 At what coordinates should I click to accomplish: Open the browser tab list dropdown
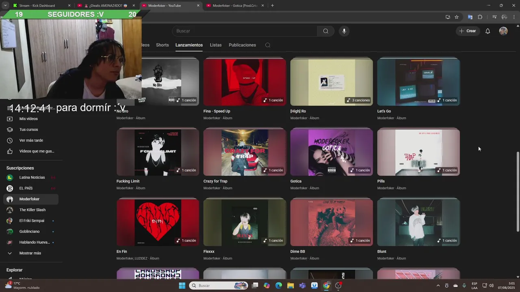click(x=5, y=6)
